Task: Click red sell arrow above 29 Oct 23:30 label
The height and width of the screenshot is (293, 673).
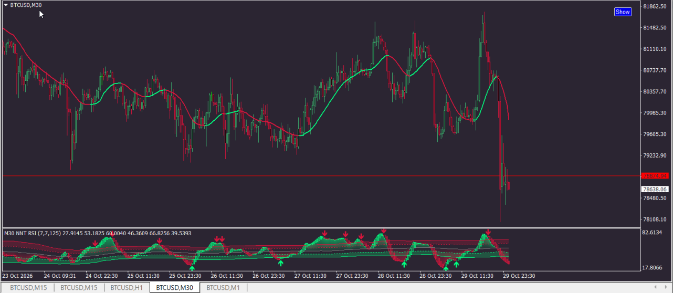Action: point(488,232)
